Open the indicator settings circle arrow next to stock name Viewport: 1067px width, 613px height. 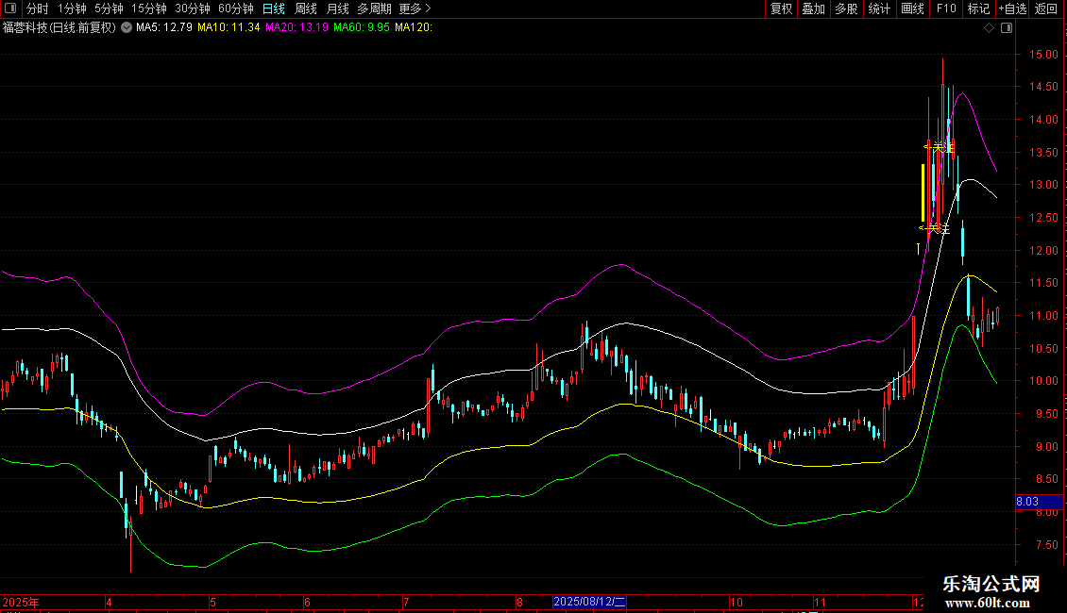pos(127,27)
